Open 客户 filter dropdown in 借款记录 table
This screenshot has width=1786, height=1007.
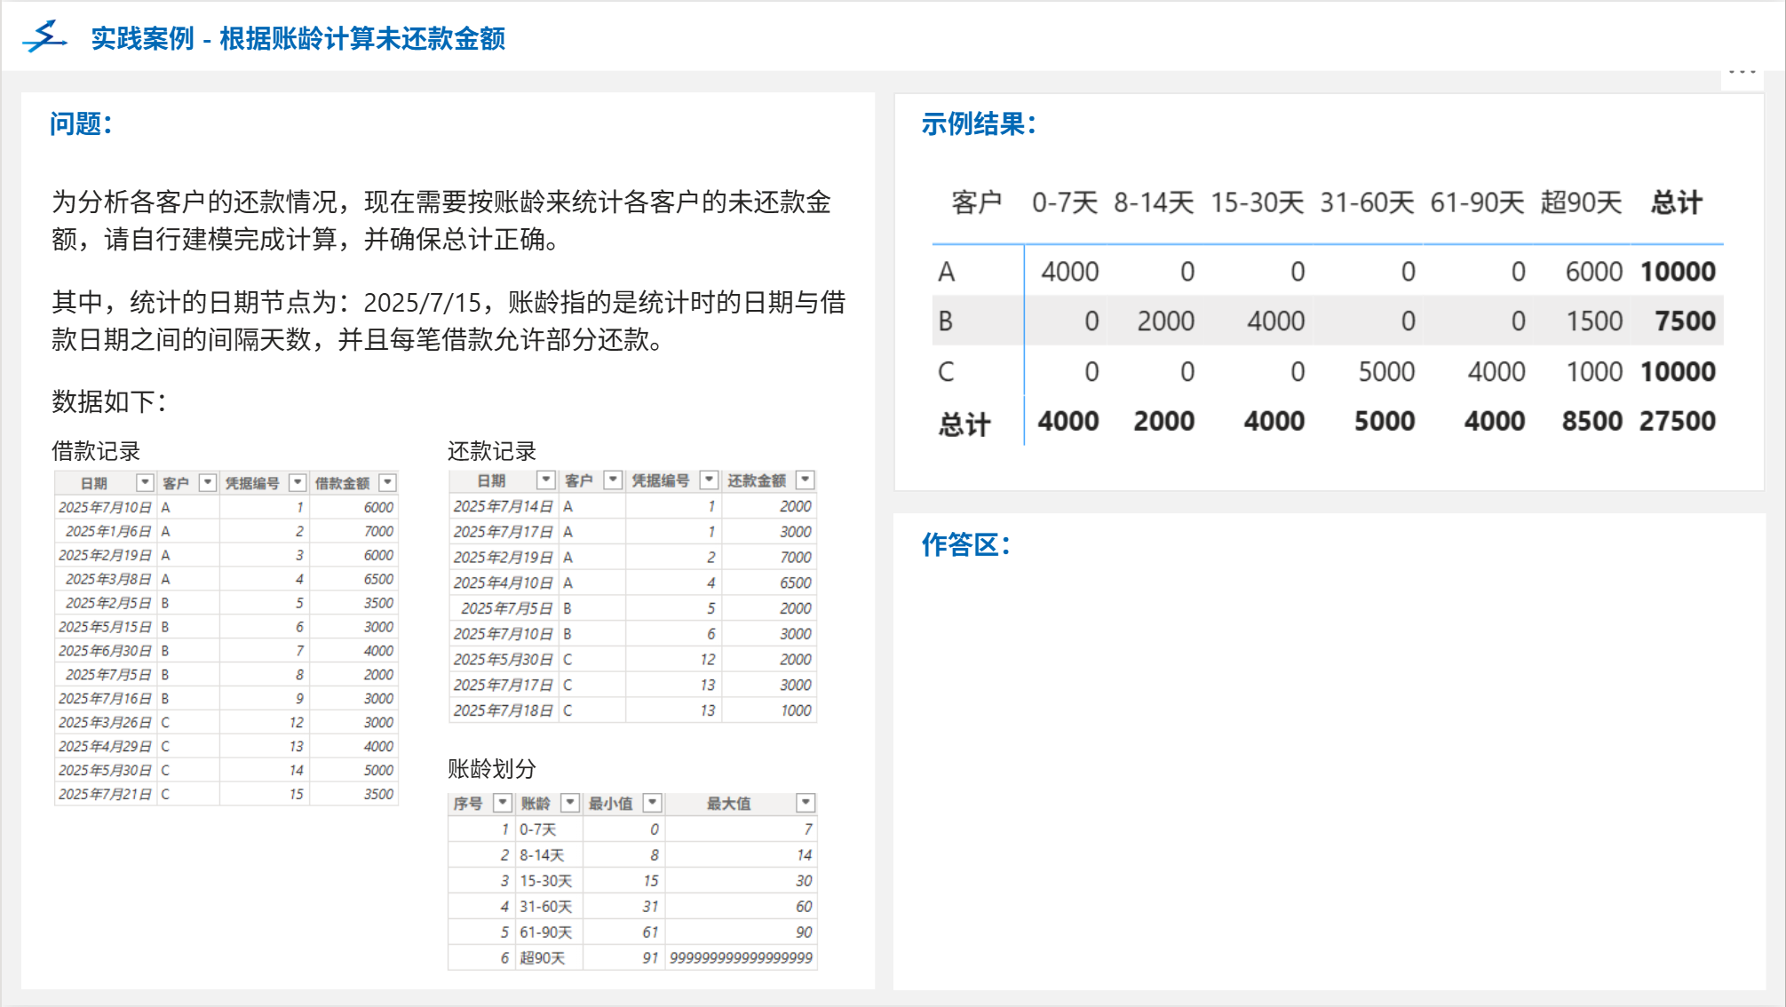(x=208, y=482)
